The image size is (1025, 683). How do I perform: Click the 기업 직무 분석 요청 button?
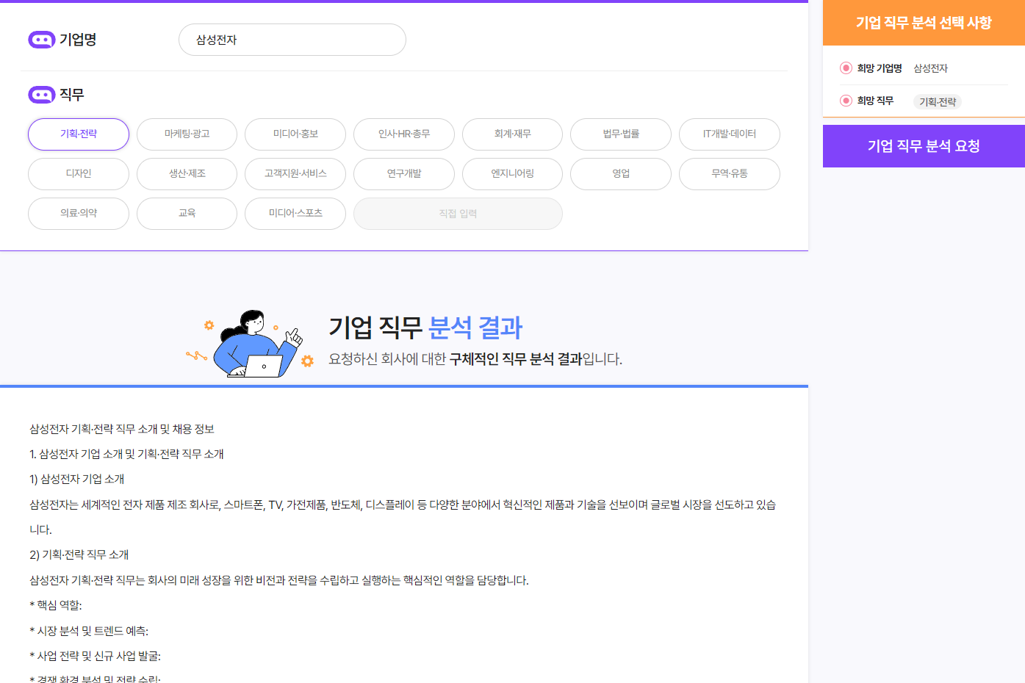[924, 146]
